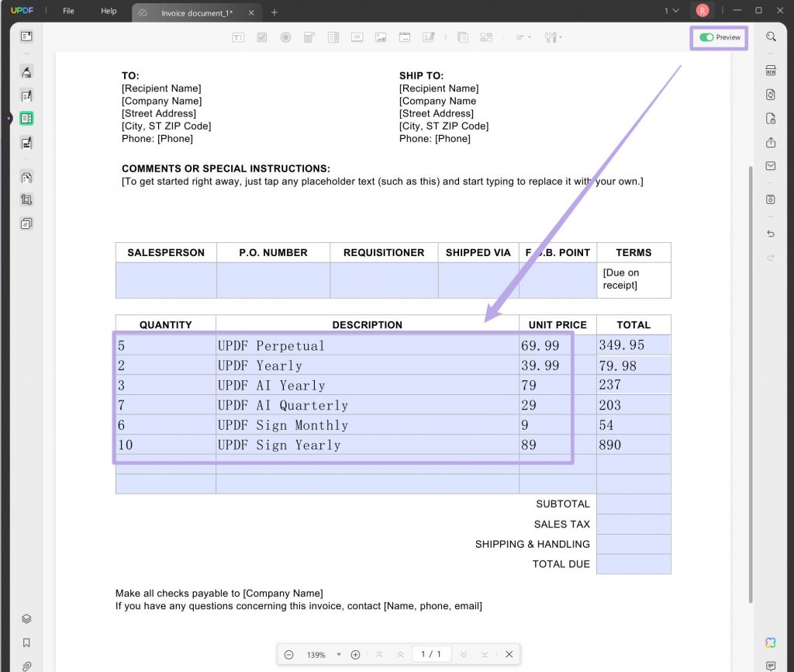794x672 pixels.
Task: Open the File menu
Action: pyautogui.click(x=68, y=11)
